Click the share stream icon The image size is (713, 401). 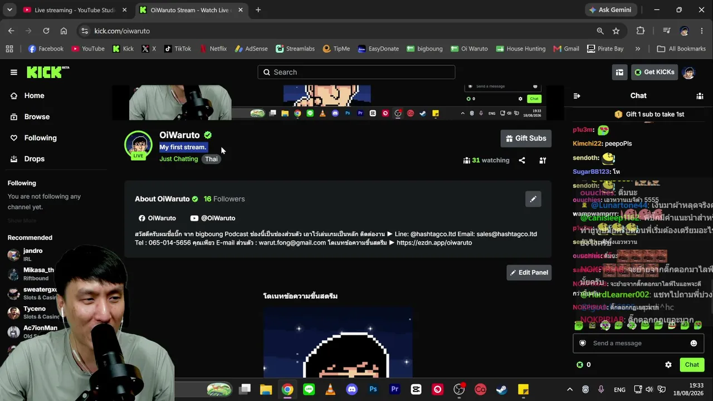click(x=522, y=160)
